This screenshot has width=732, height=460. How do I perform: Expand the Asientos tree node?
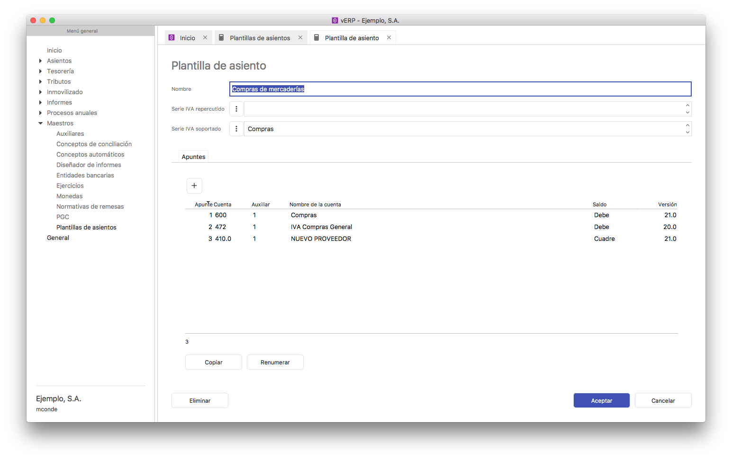[40, 61]
